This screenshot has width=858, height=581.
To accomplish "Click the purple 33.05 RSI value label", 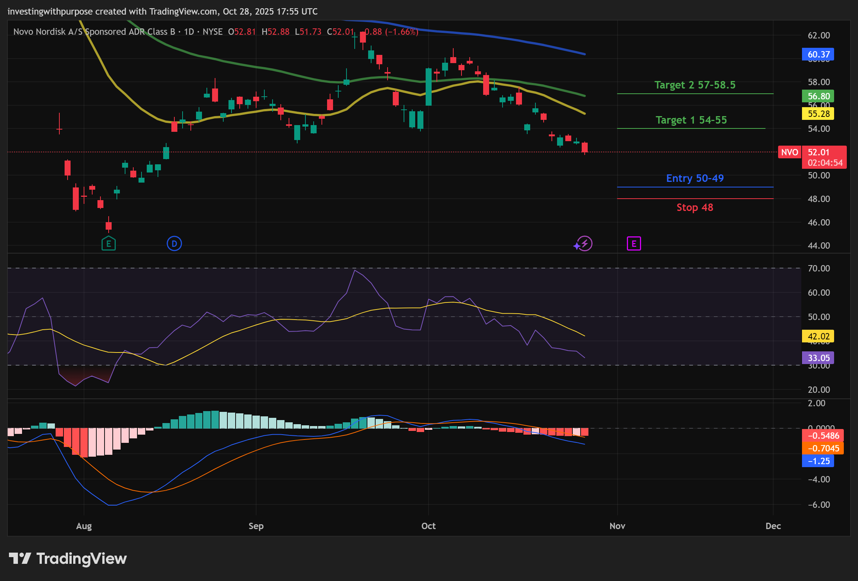I will 818,358.
